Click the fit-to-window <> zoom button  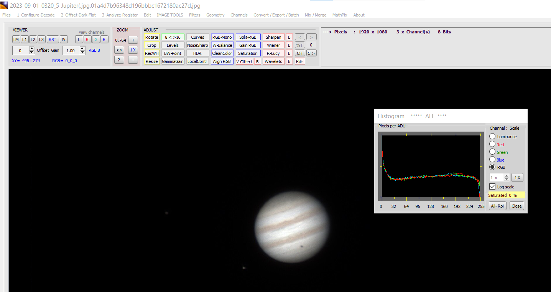(119, 50)
